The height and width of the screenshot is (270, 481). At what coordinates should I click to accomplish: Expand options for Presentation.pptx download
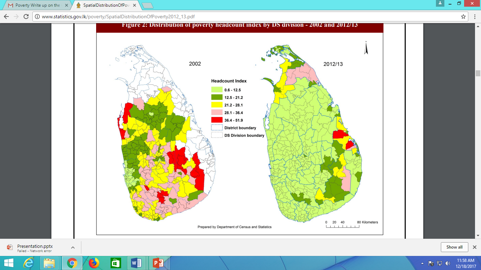pyautogui.click(x=73, y=247)
